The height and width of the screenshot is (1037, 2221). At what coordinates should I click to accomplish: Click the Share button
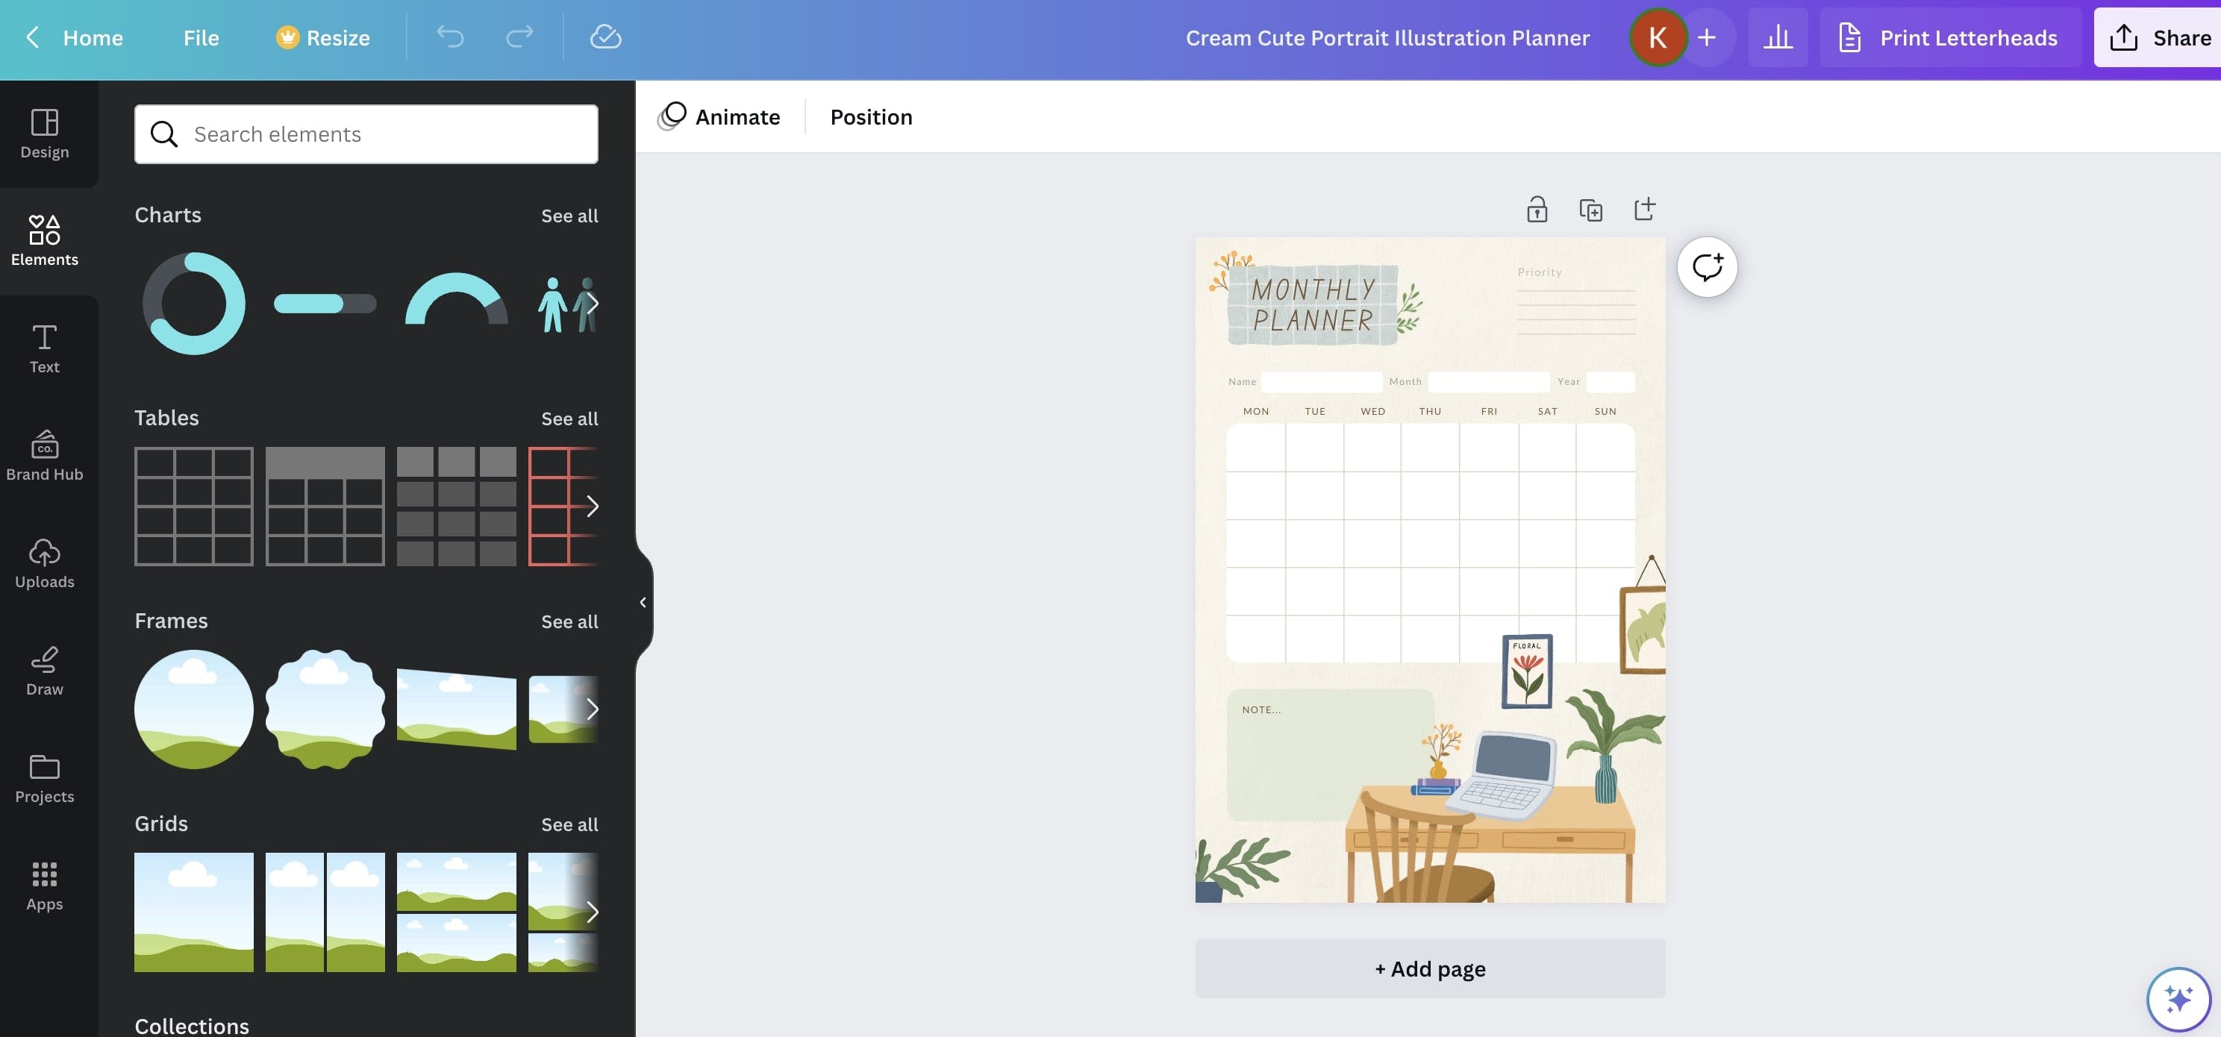tap(2164, 37)
